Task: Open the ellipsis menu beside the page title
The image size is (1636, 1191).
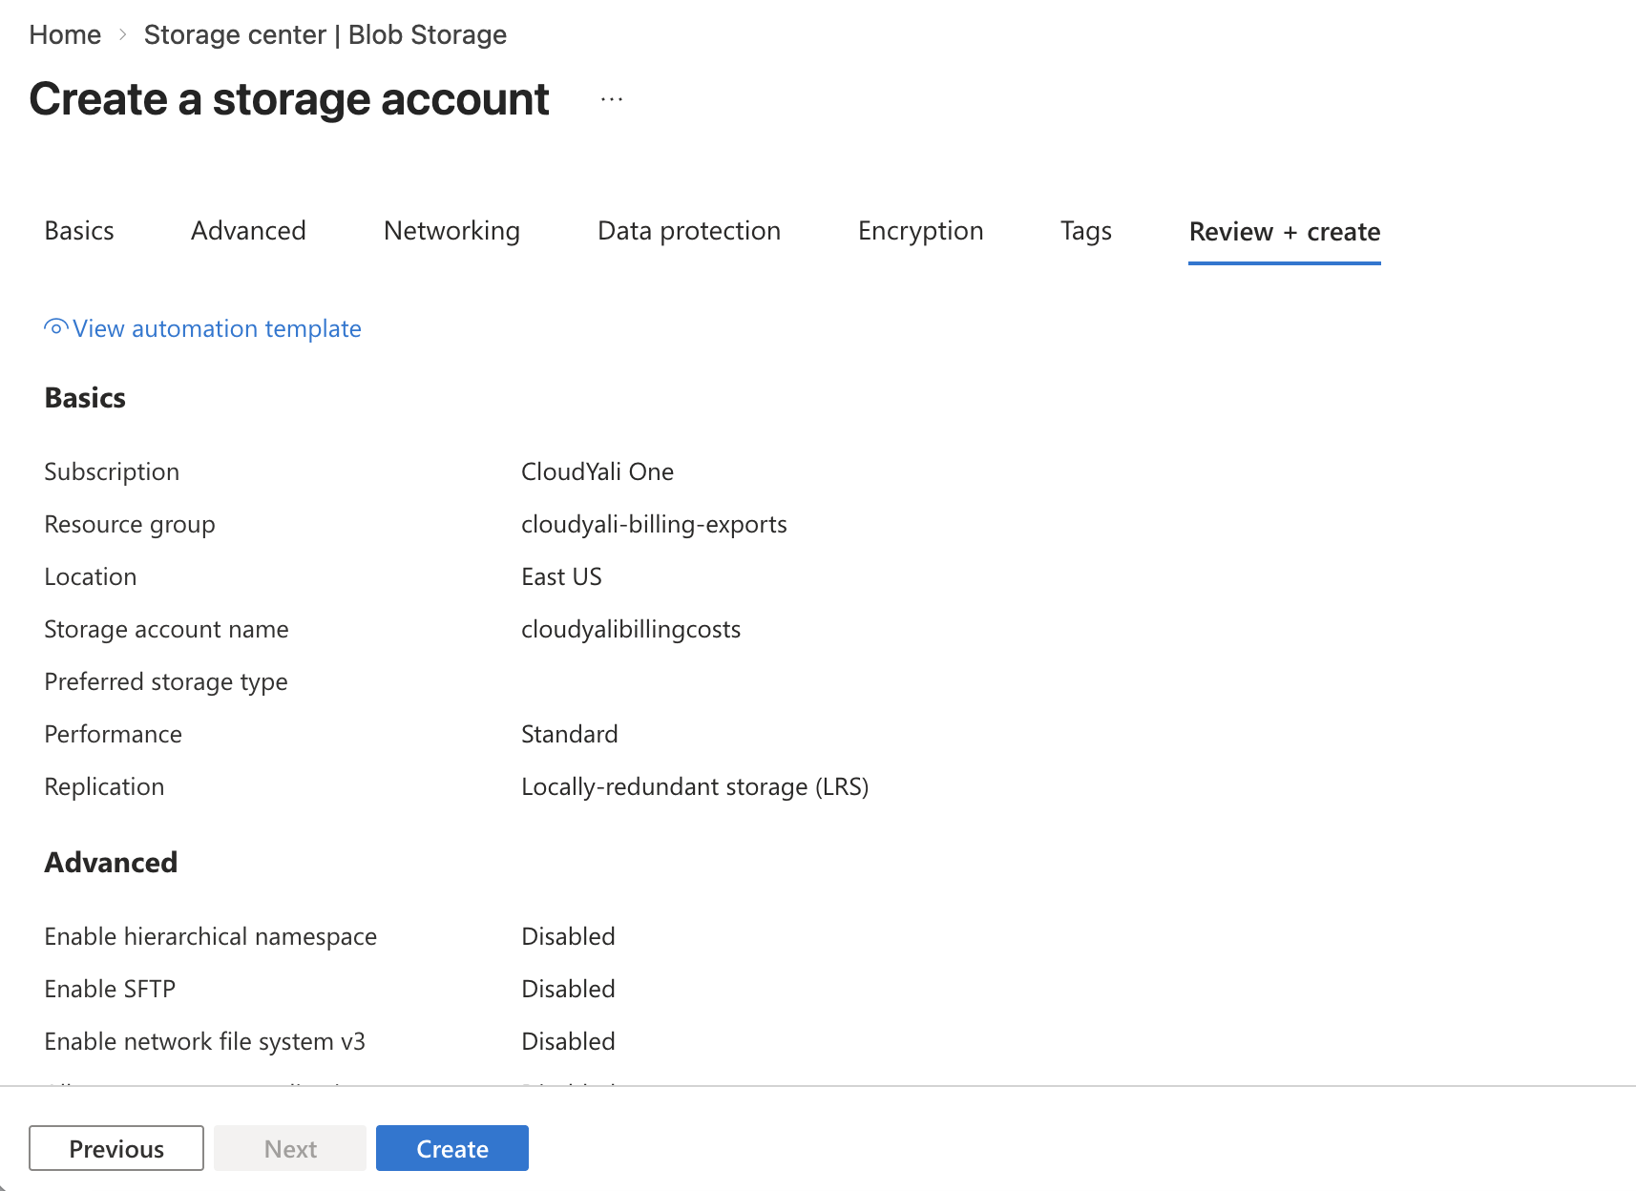Action: [x=611, y=99]
